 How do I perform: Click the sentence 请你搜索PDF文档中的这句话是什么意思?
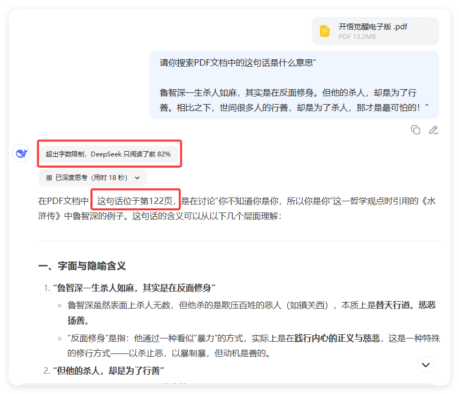click(x=238, y=63)
